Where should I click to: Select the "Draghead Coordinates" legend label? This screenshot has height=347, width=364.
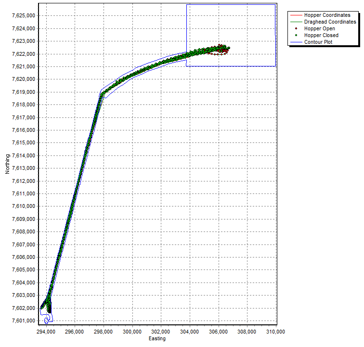tap(330, 22)
